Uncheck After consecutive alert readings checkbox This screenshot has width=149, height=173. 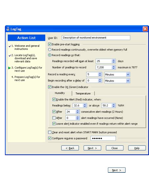(54, 112)
